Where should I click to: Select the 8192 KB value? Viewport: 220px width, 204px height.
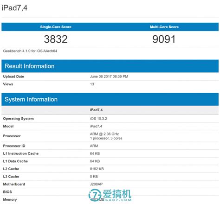pos(97,169)
